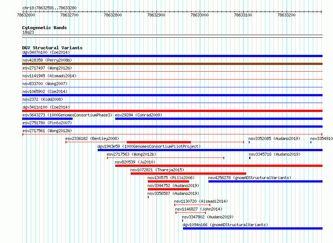Select the red nsv1072821 variant bar

coord(188,174)
